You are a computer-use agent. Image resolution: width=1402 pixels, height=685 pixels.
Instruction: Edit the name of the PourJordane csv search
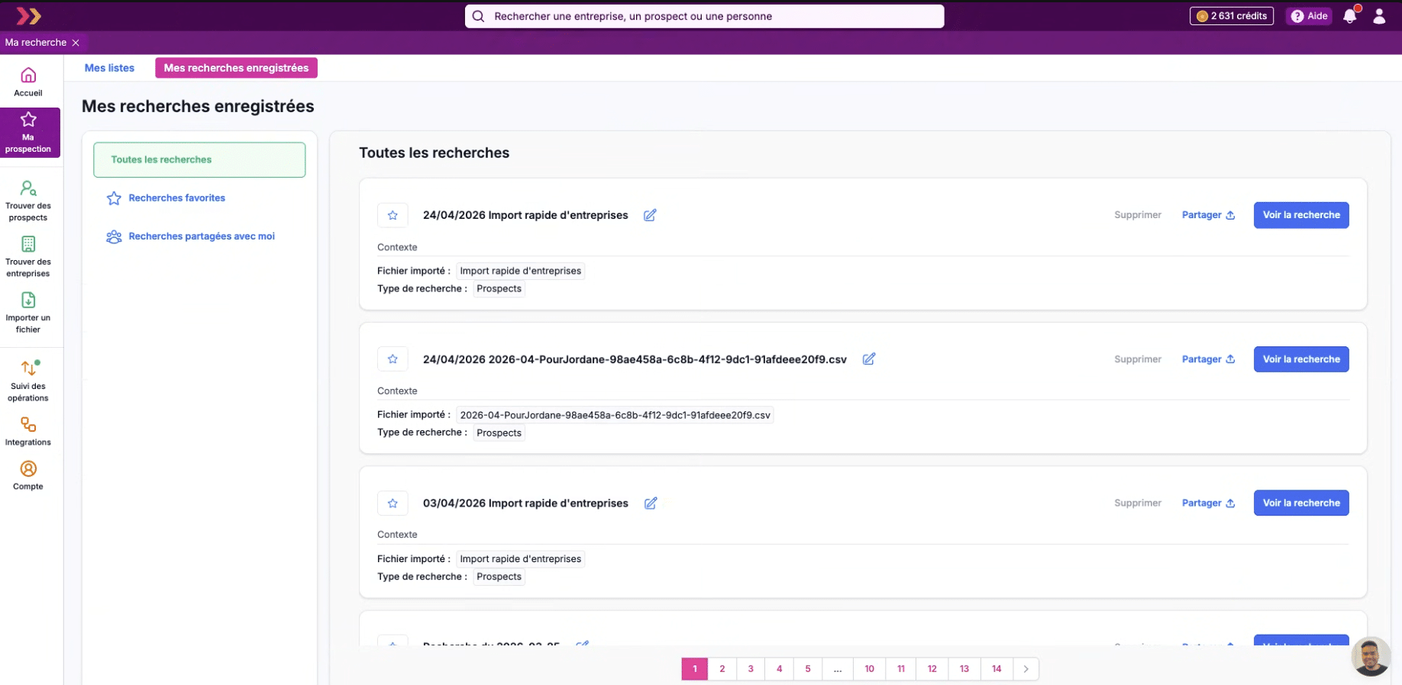pyautogui.click(x=869, y=359)
